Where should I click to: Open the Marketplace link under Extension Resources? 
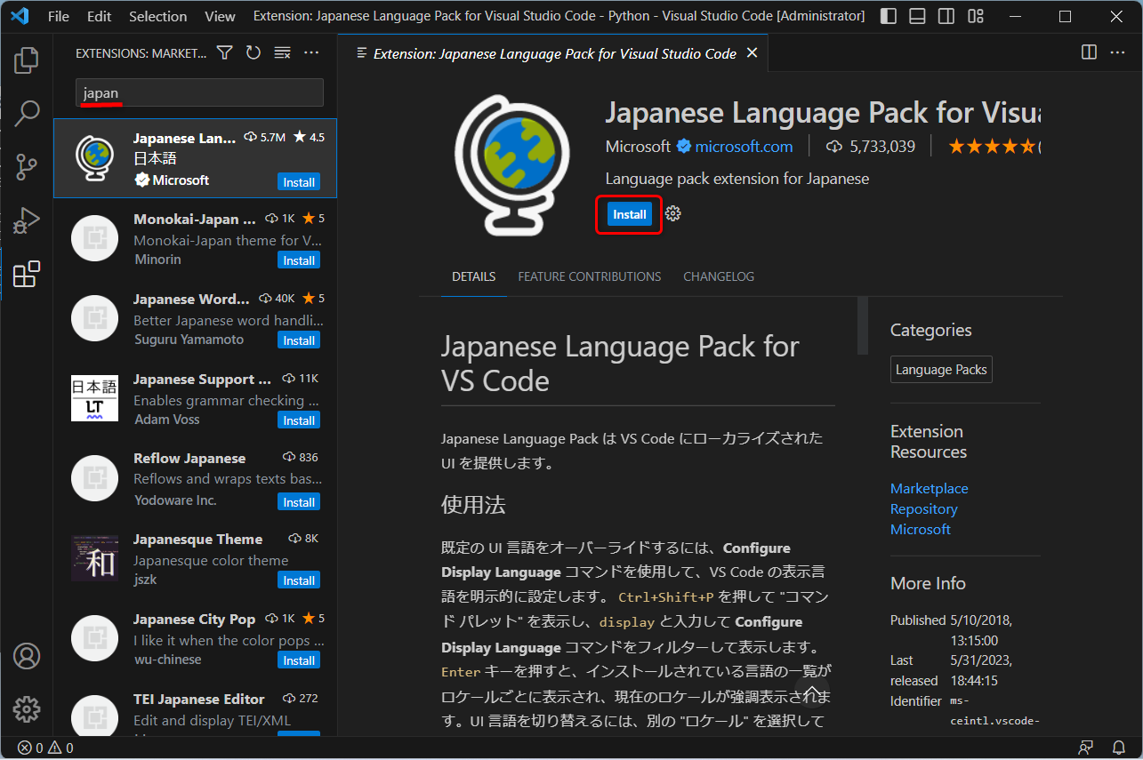[929, 488]
